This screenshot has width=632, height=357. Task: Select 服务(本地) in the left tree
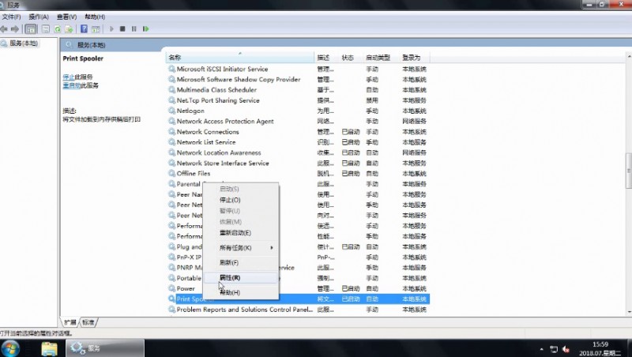[x=24, y=43]
